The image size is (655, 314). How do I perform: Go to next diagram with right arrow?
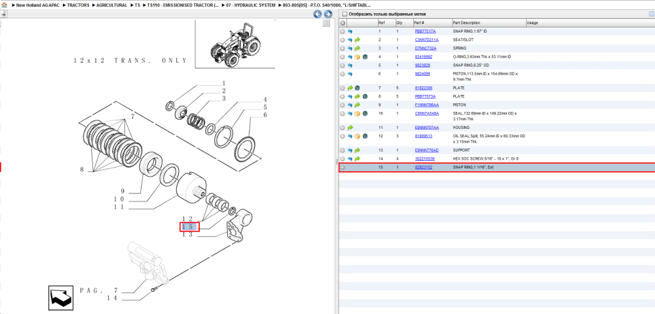coord(328,14)
